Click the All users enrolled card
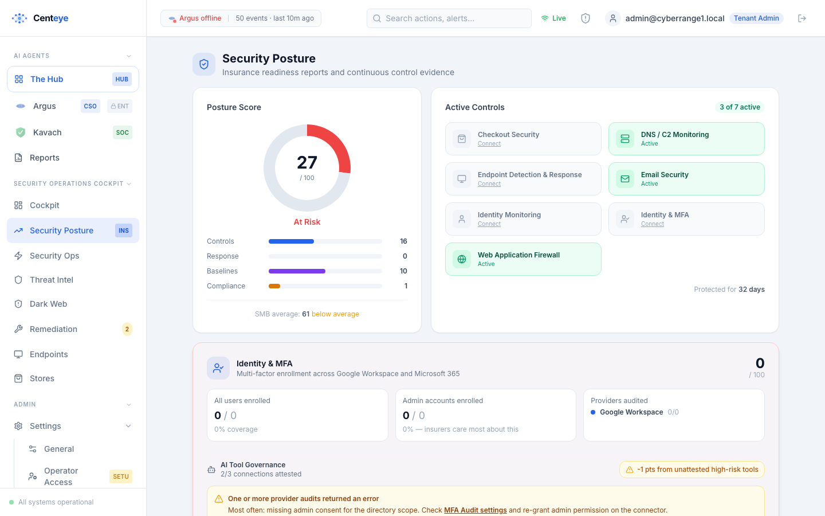This screenshot has width=825, height=516. pos(297,415)
